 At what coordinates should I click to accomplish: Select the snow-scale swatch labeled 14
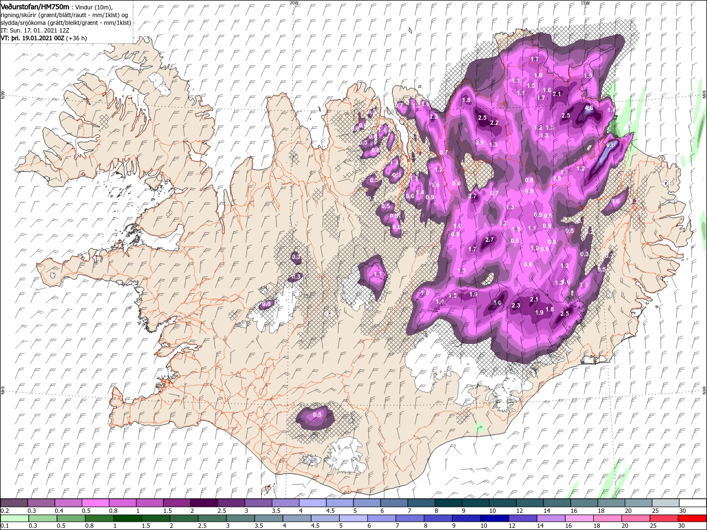[x=557, y=503]
